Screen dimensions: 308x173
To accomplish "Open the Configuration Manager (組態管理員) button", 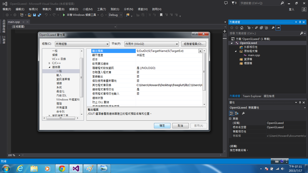I will click(x=193, y=44).
